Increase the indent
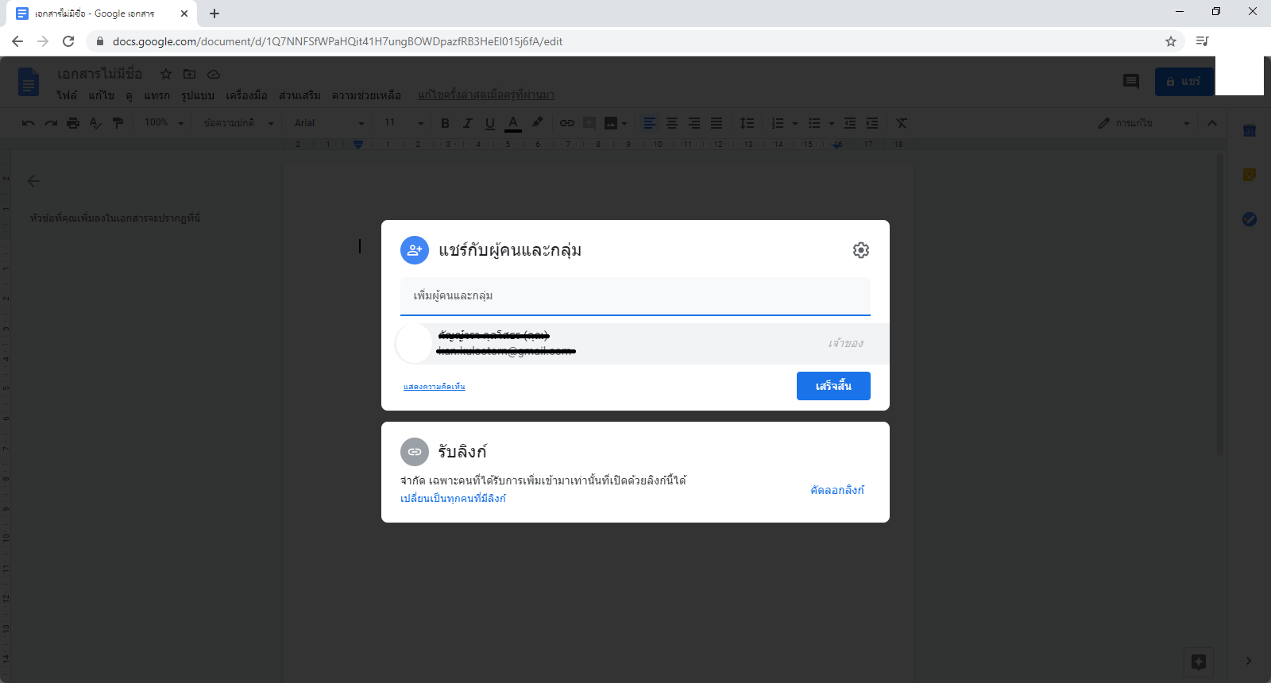Image resolution: width=1271 pixels, height=683 pixels. pos(872,123)
